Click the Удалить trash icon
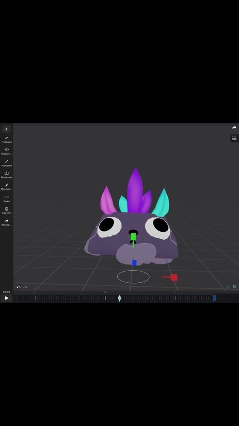Screen dimensions: 239x426 click(7, 210)
